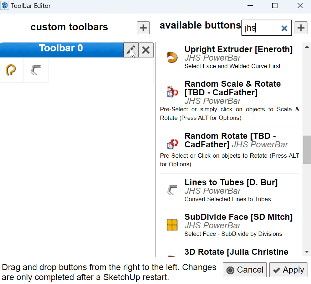Minimize the Toolbar Editor window
The width and height of the screenshot is (311, 284).
(x=250, y=6)
